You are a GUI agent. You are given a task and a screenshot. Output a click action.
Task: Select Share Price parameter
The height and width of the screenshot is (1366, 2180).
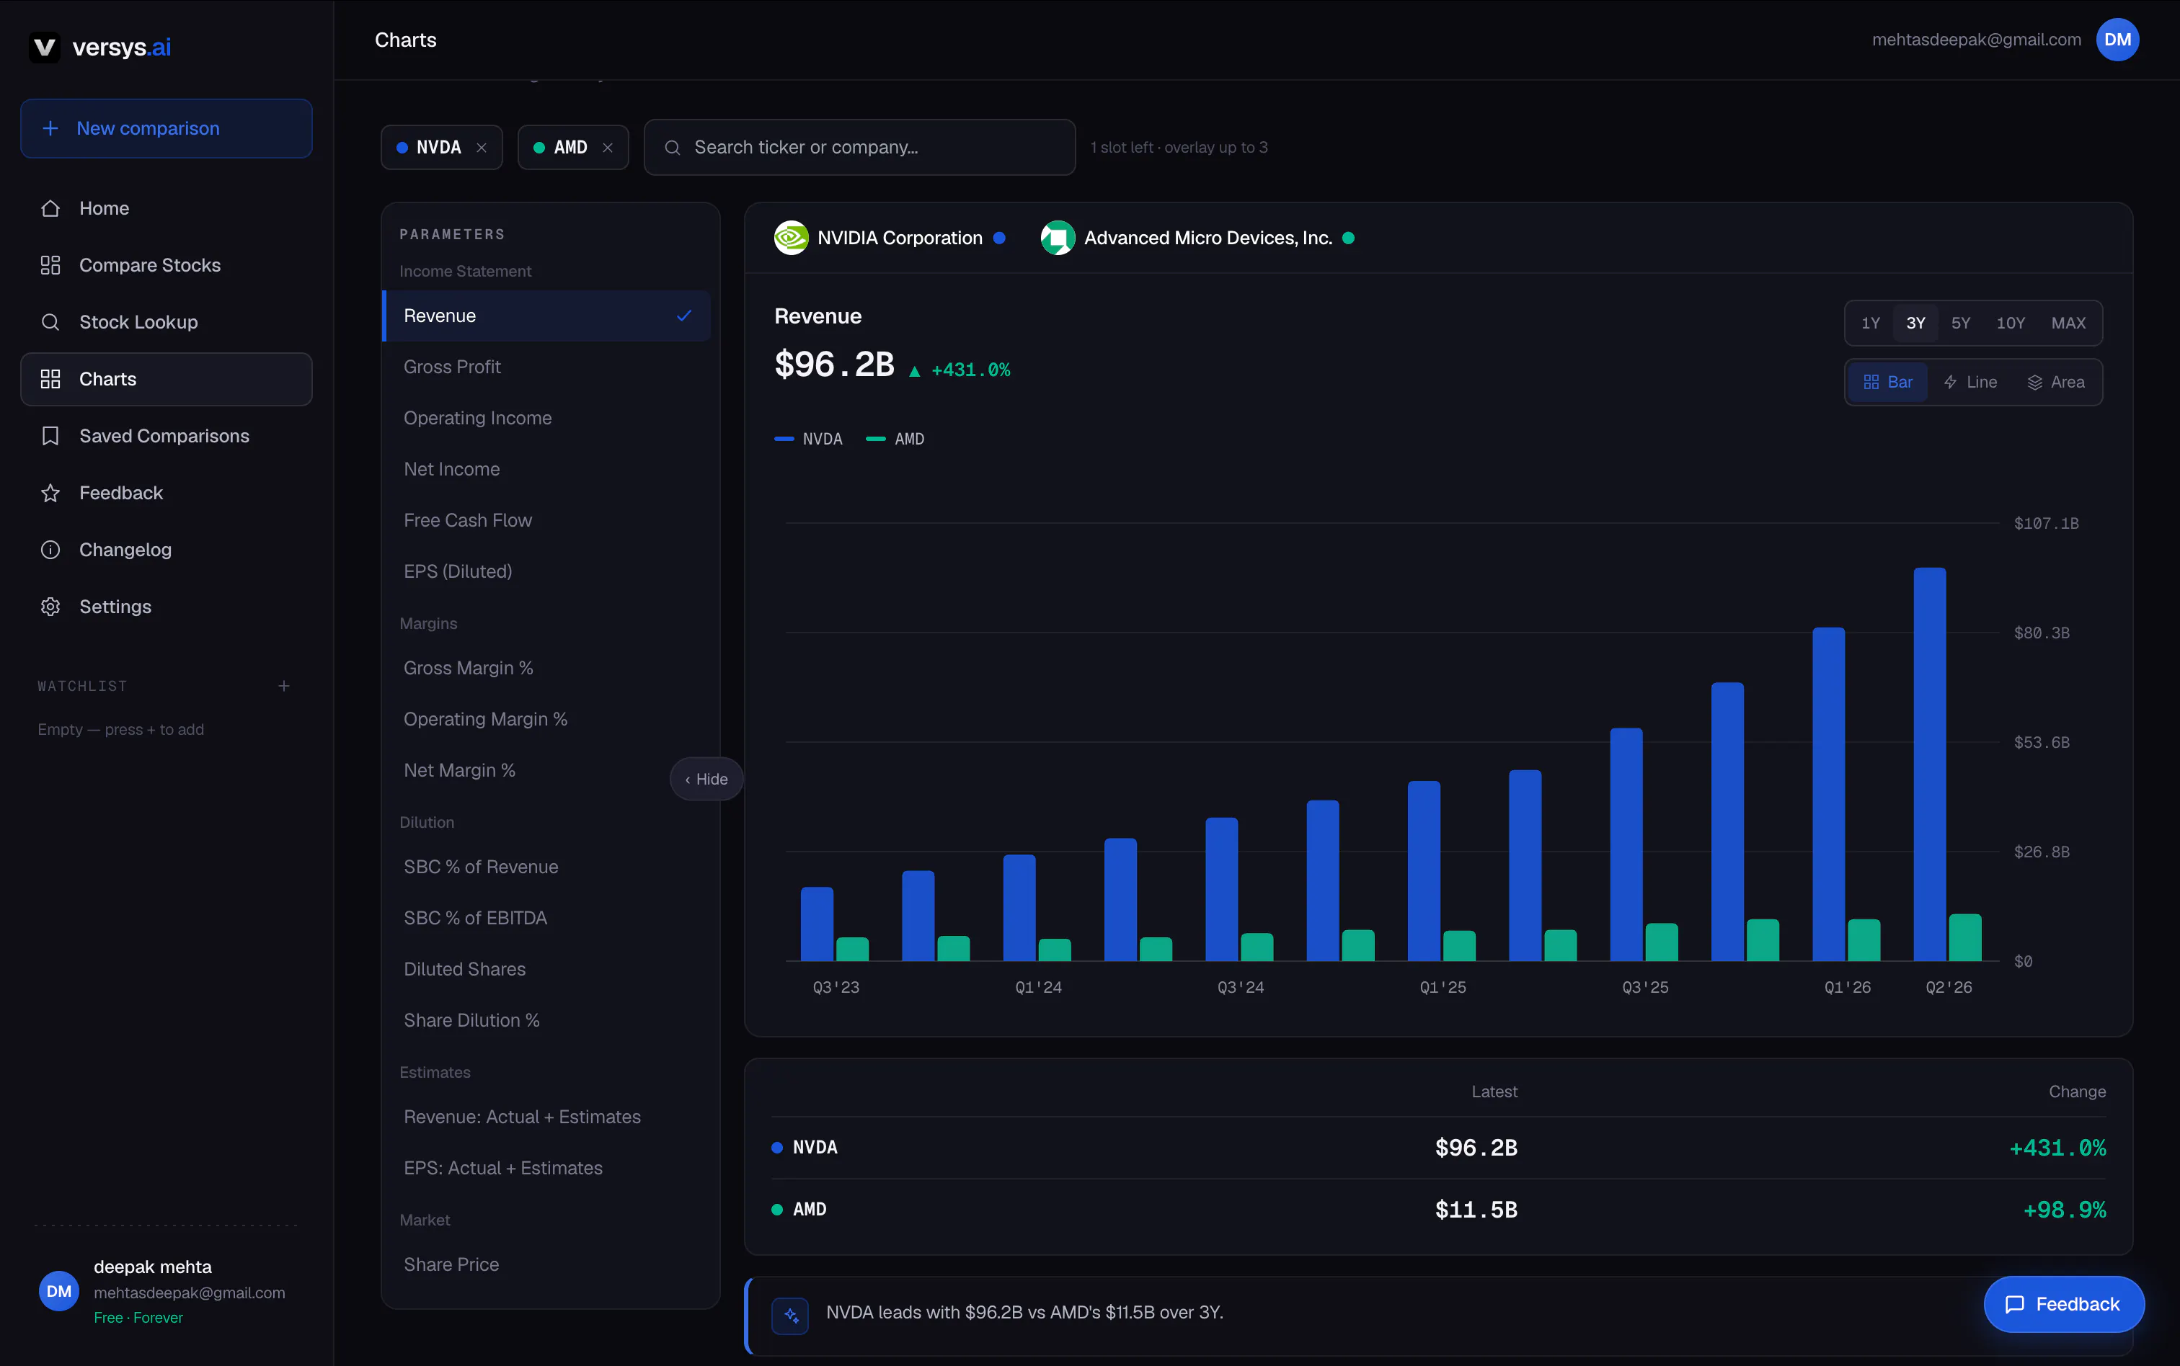coord(547,1265)
